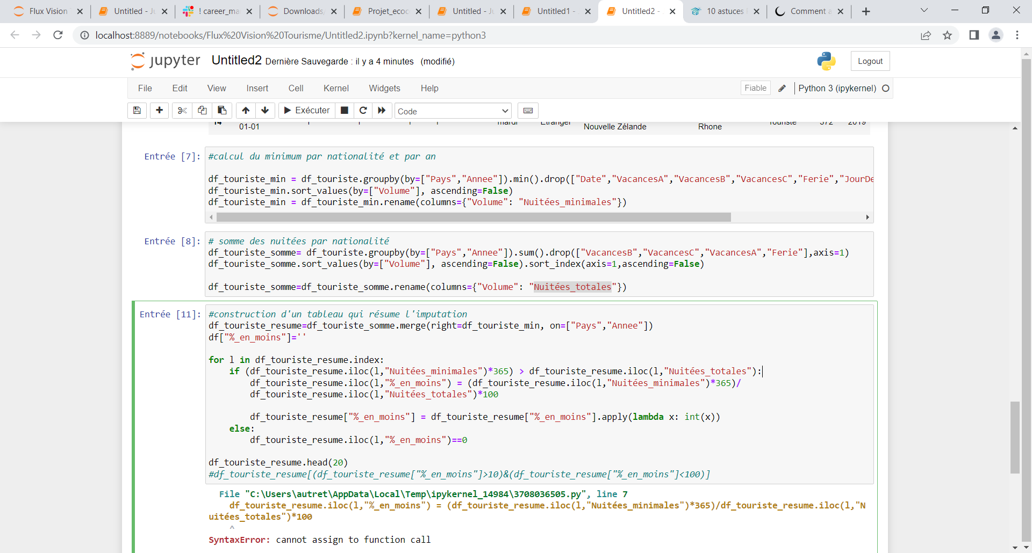Open the Code cell type dropdown
1032x553 pixels.
[x=453, y=111]
